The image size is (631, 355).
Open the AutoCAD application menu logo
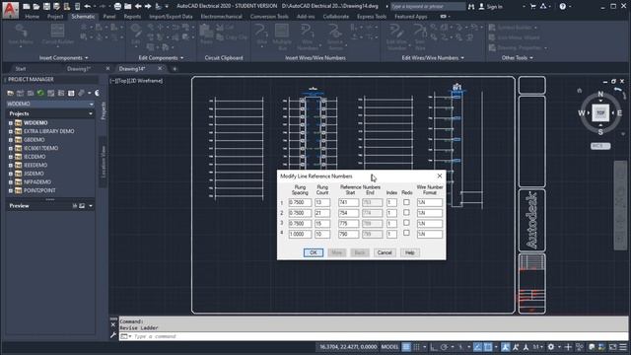(x=10, y=9)
